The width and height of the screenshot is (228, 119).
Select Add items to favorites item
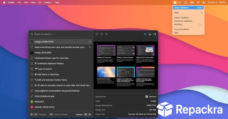click(x=61, y=74)
